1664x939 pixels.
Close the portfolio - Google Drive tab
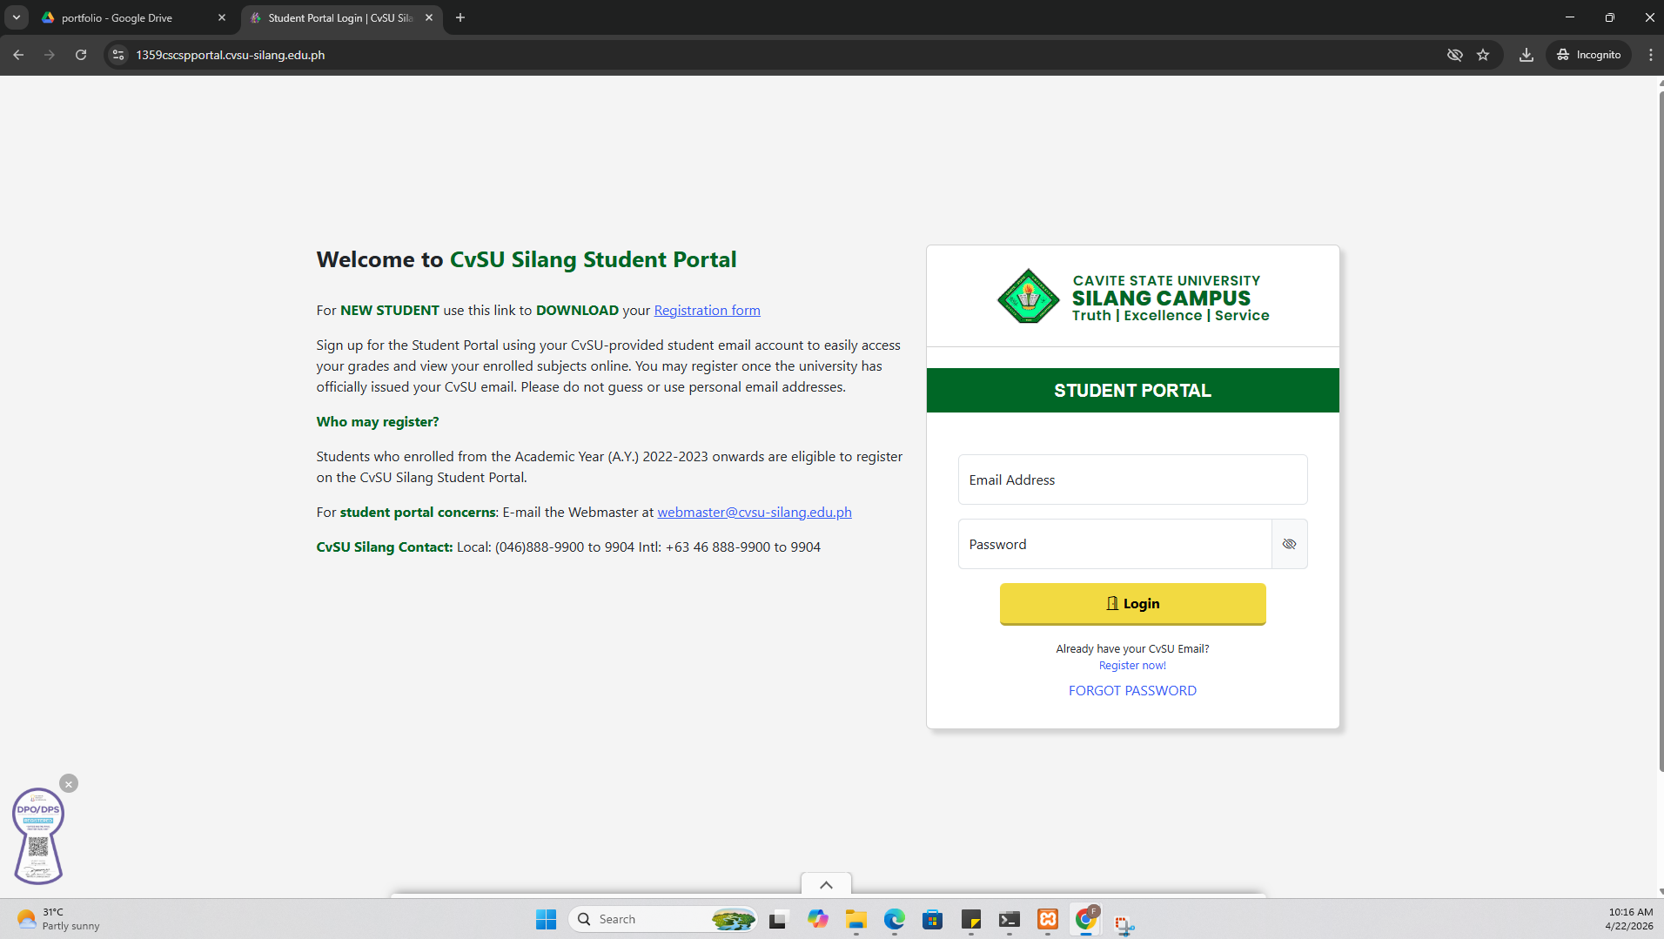[x=221, y=17]
